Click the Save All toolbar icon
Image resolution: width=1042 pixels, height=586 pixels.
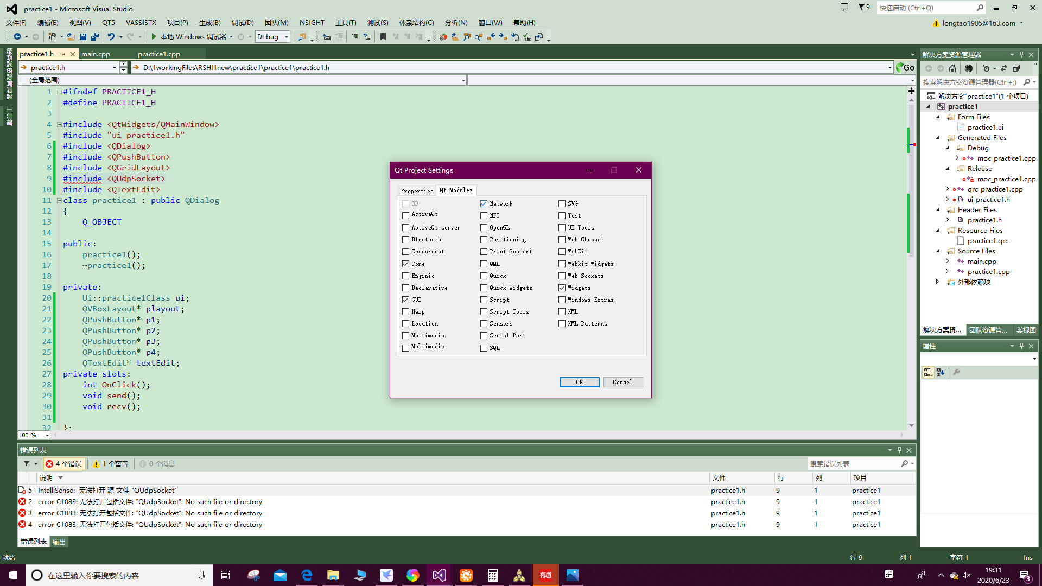pos(94,37)
